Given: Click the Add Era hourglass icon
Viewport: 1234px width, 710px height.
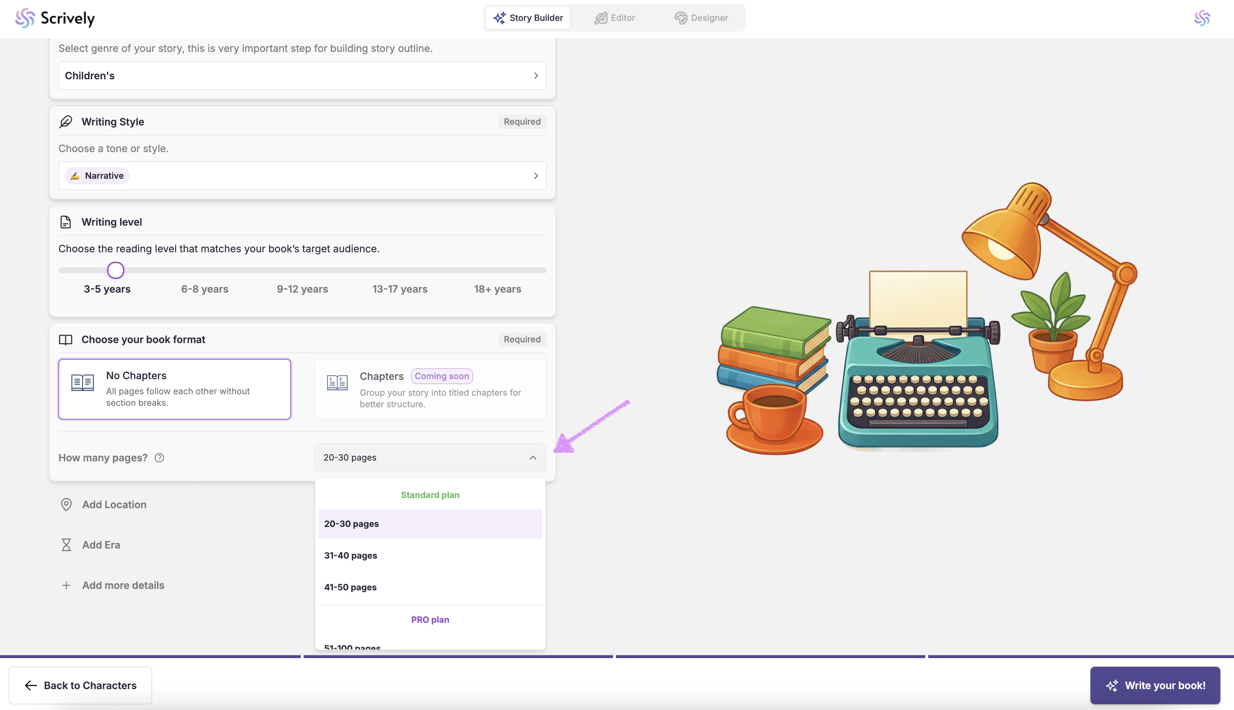Looking at the screenshot, I should pos(66,545).
